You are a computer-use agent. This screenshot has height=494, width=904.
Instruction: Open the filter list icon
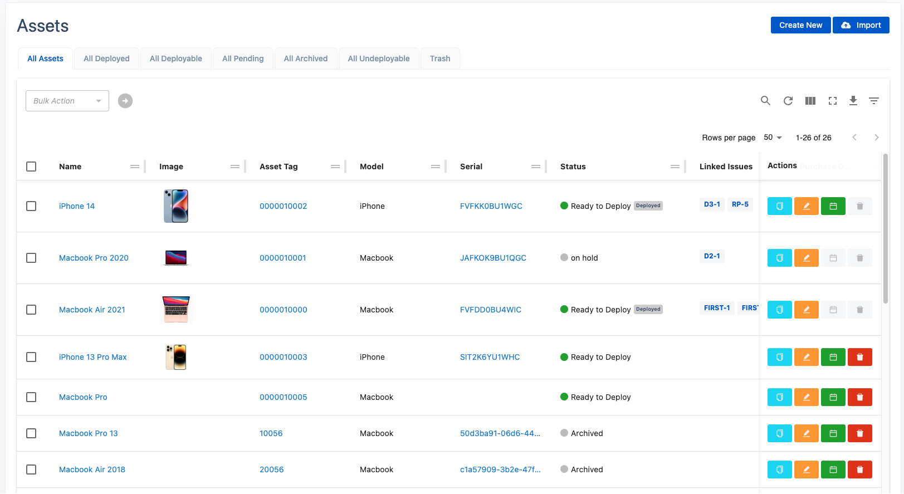873,101
